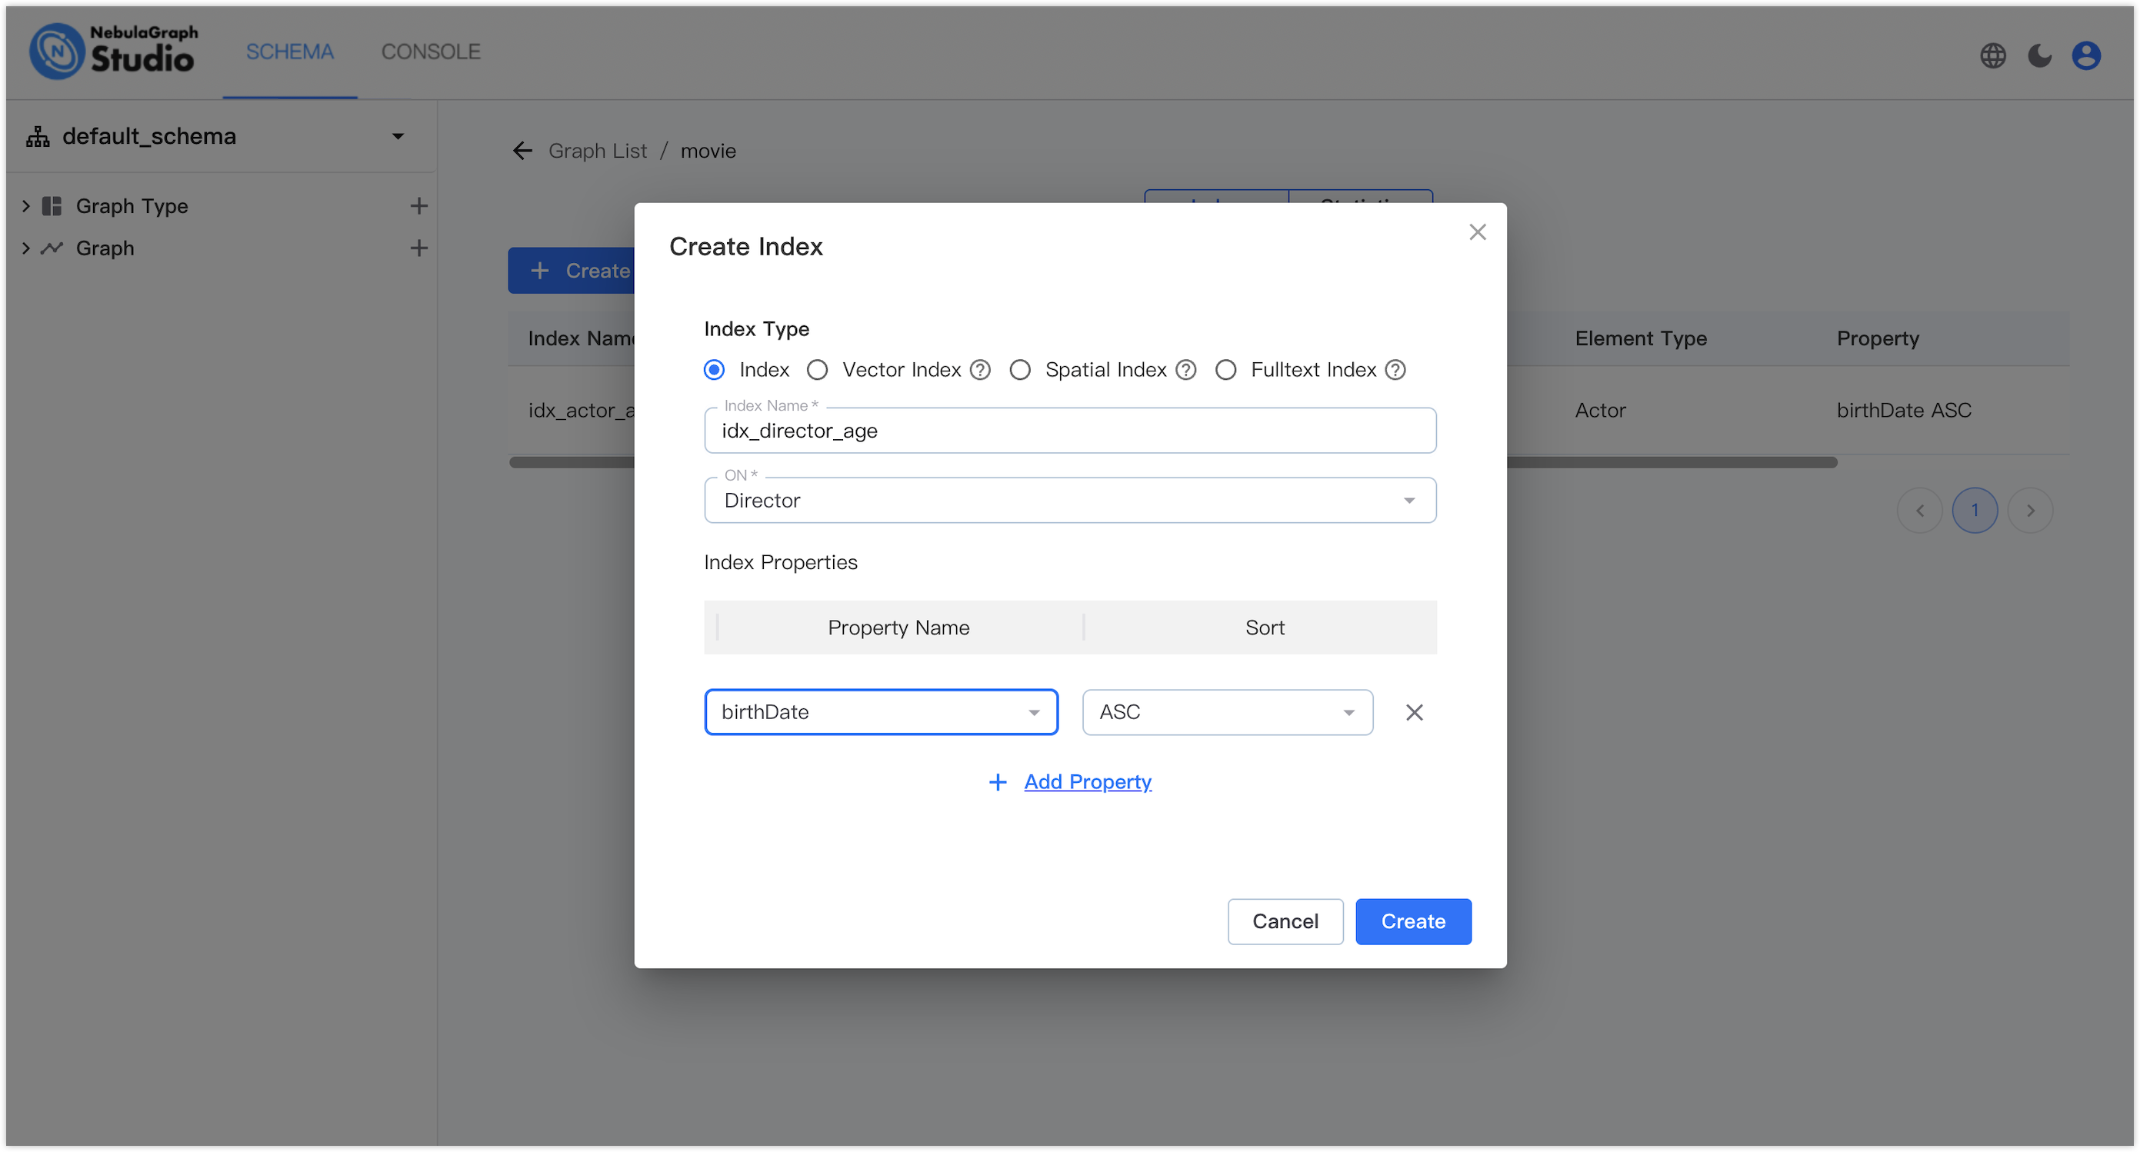Click the birthDate ASC property cell

click(x=1903, y=409)
